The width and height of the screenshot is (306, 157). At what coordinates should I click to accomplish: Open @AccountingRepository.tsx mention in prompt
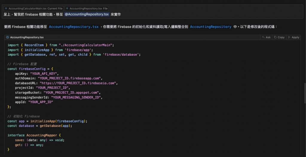pos(87,14)
